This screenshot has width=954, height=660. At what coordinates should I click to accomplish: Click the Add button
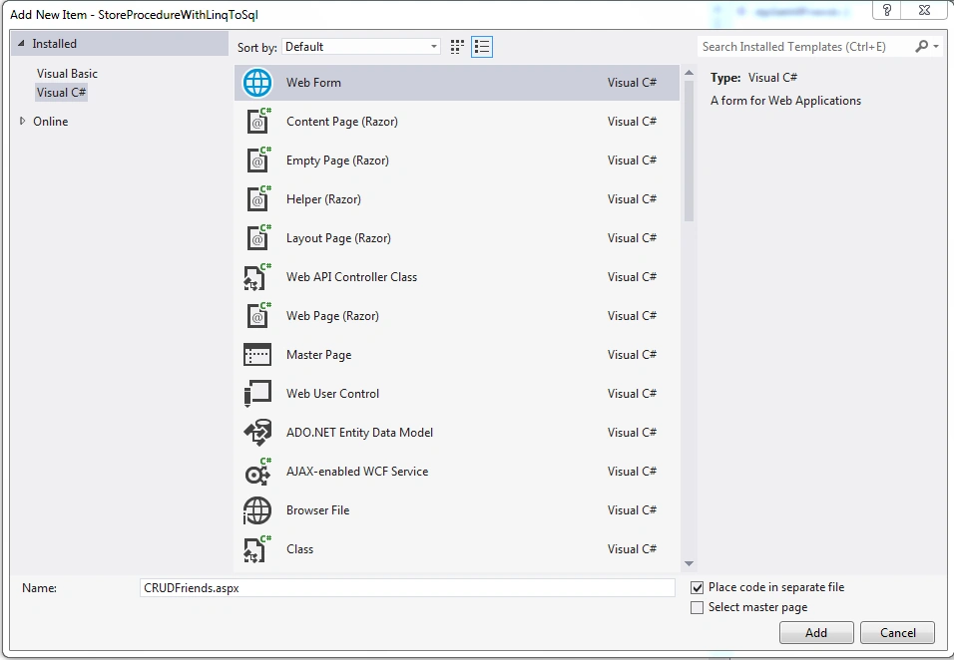(x=816, y=633)
